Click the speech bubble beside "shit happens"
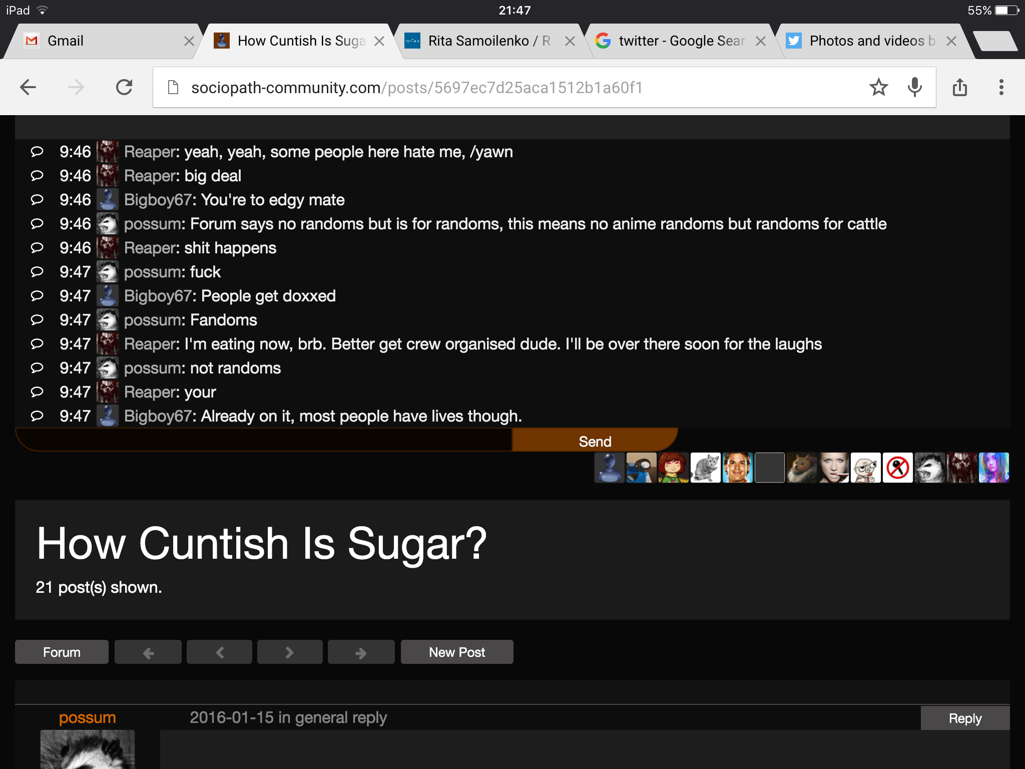Image resolution: width=1025 pixels, height=769 pixels. coord(37,248)
